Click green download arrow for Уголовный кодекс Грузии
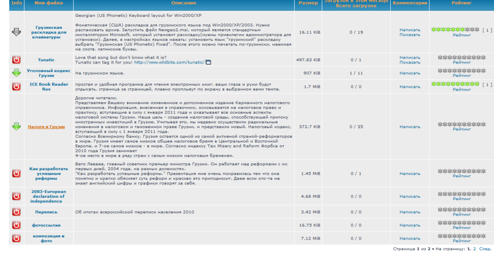Image resolution: width=494 pixels, height=255 pixels. [16, 73]
